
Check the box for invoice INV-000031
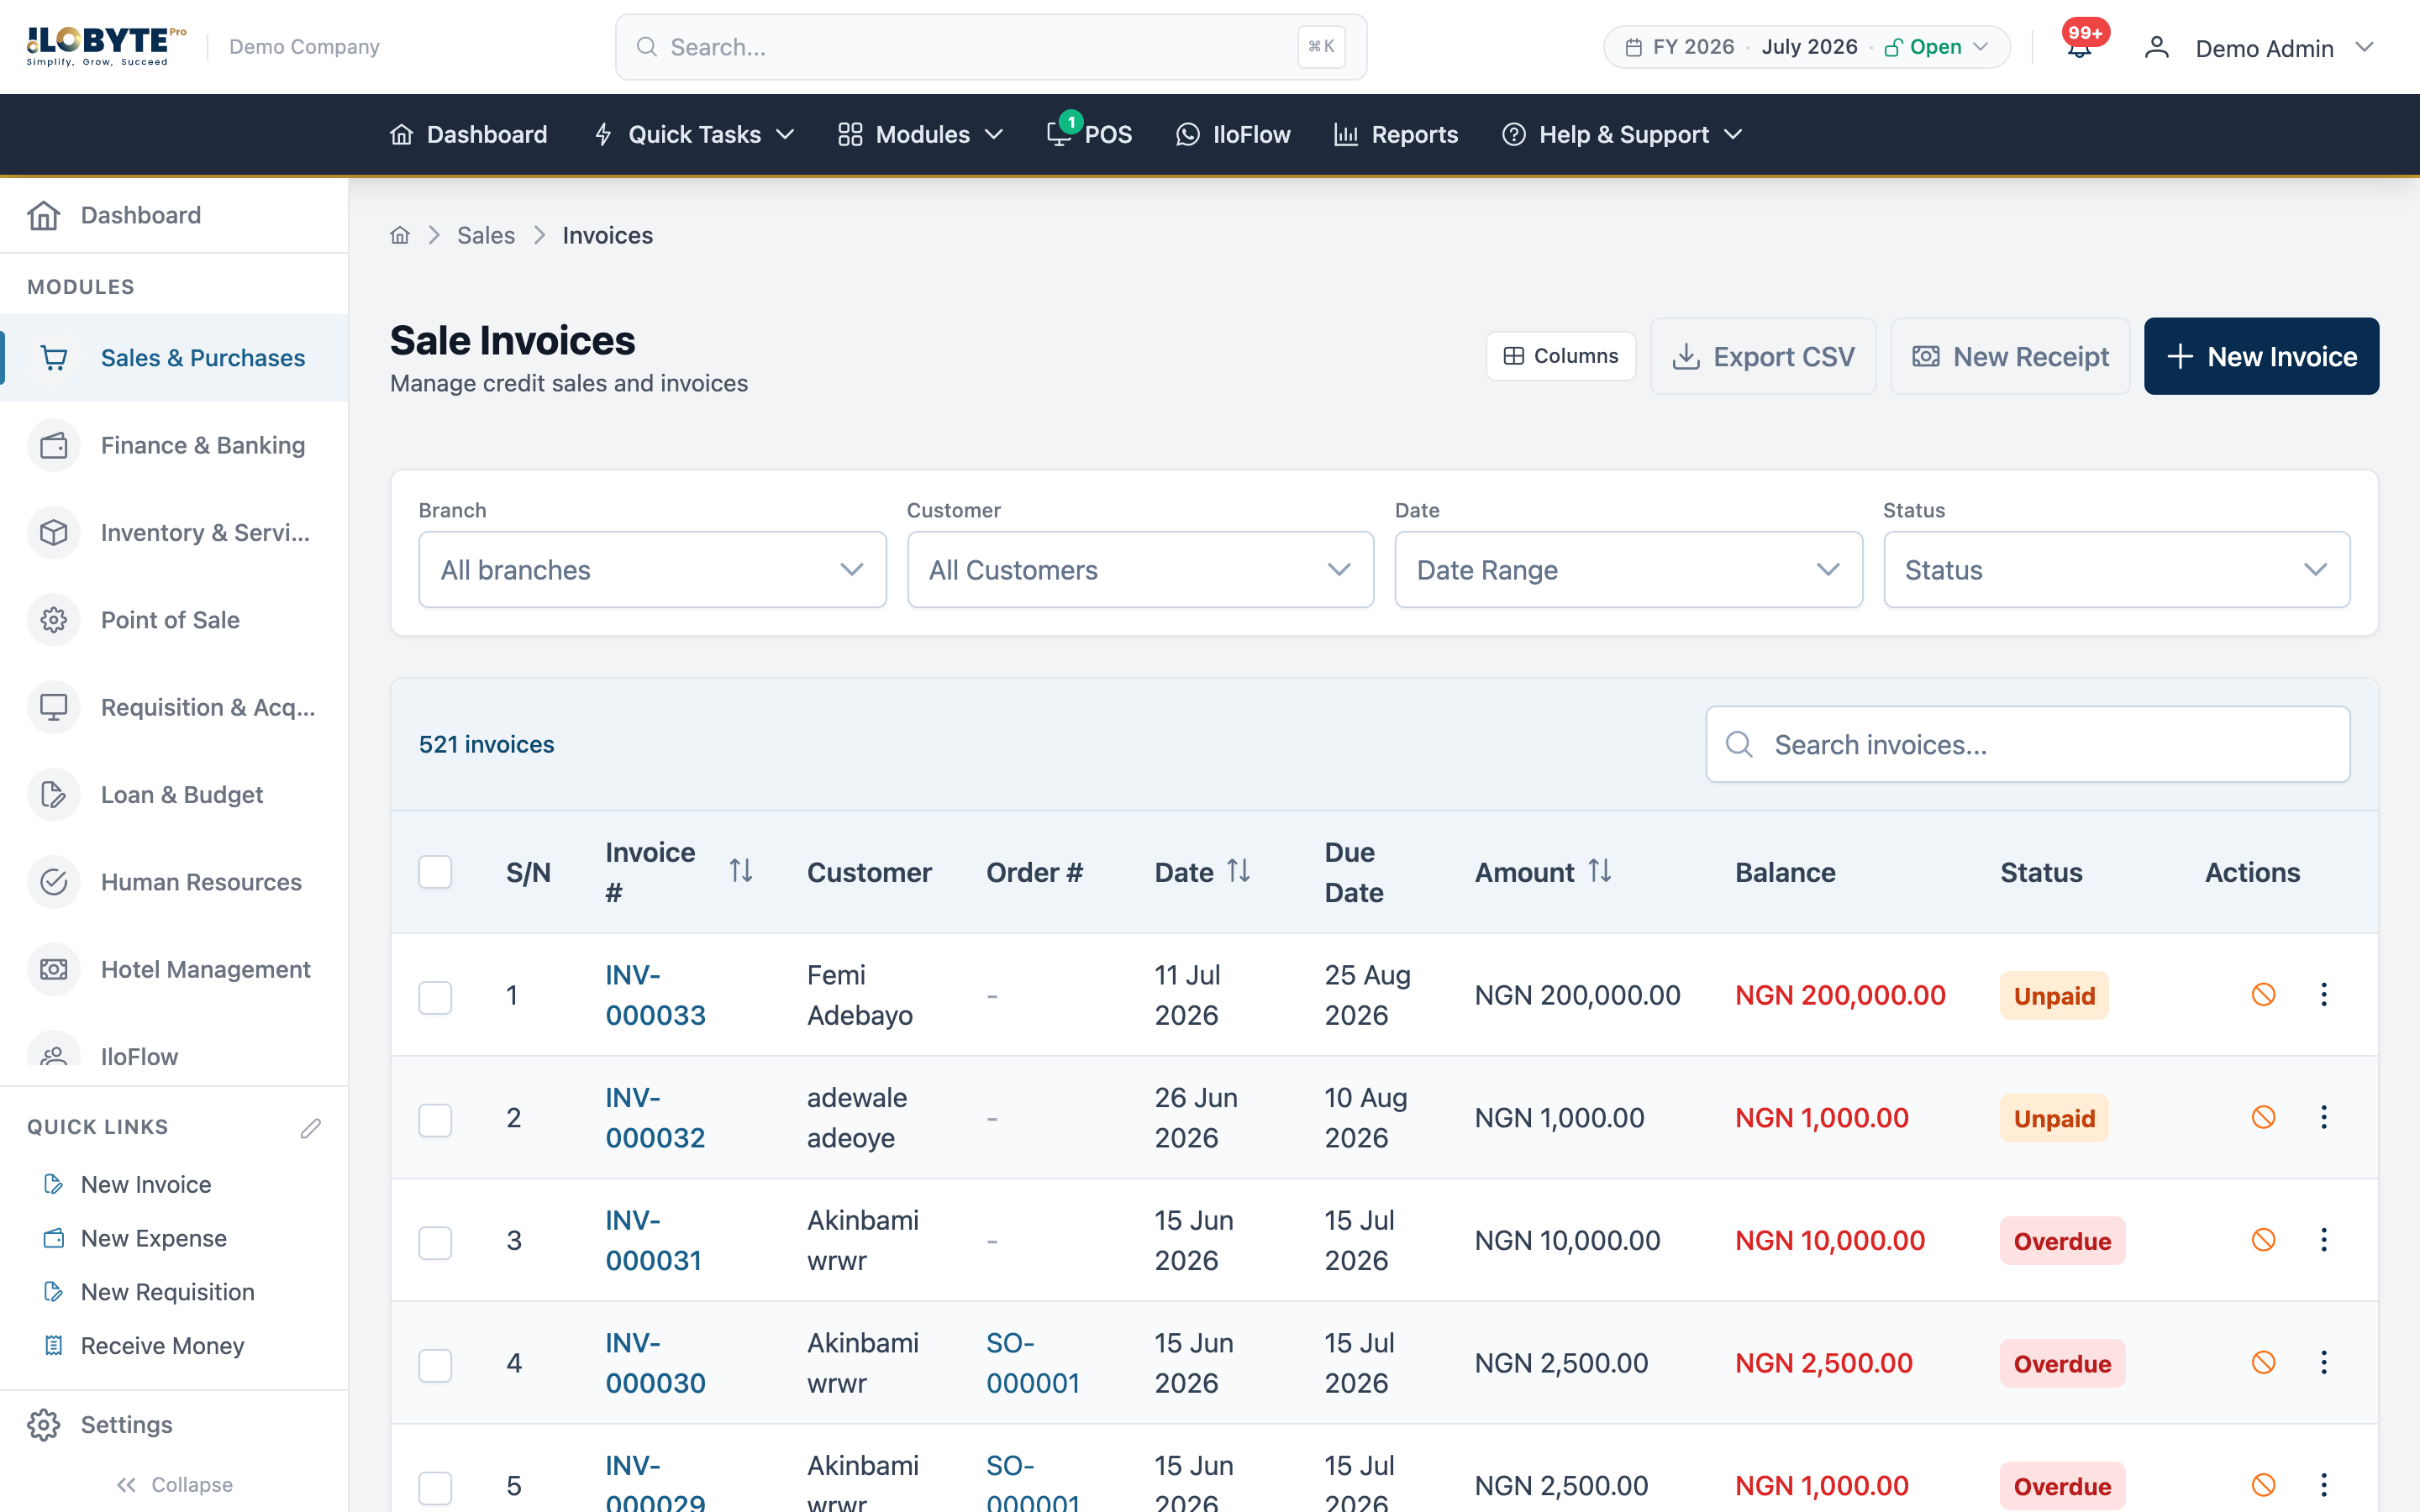point(435,1243)
